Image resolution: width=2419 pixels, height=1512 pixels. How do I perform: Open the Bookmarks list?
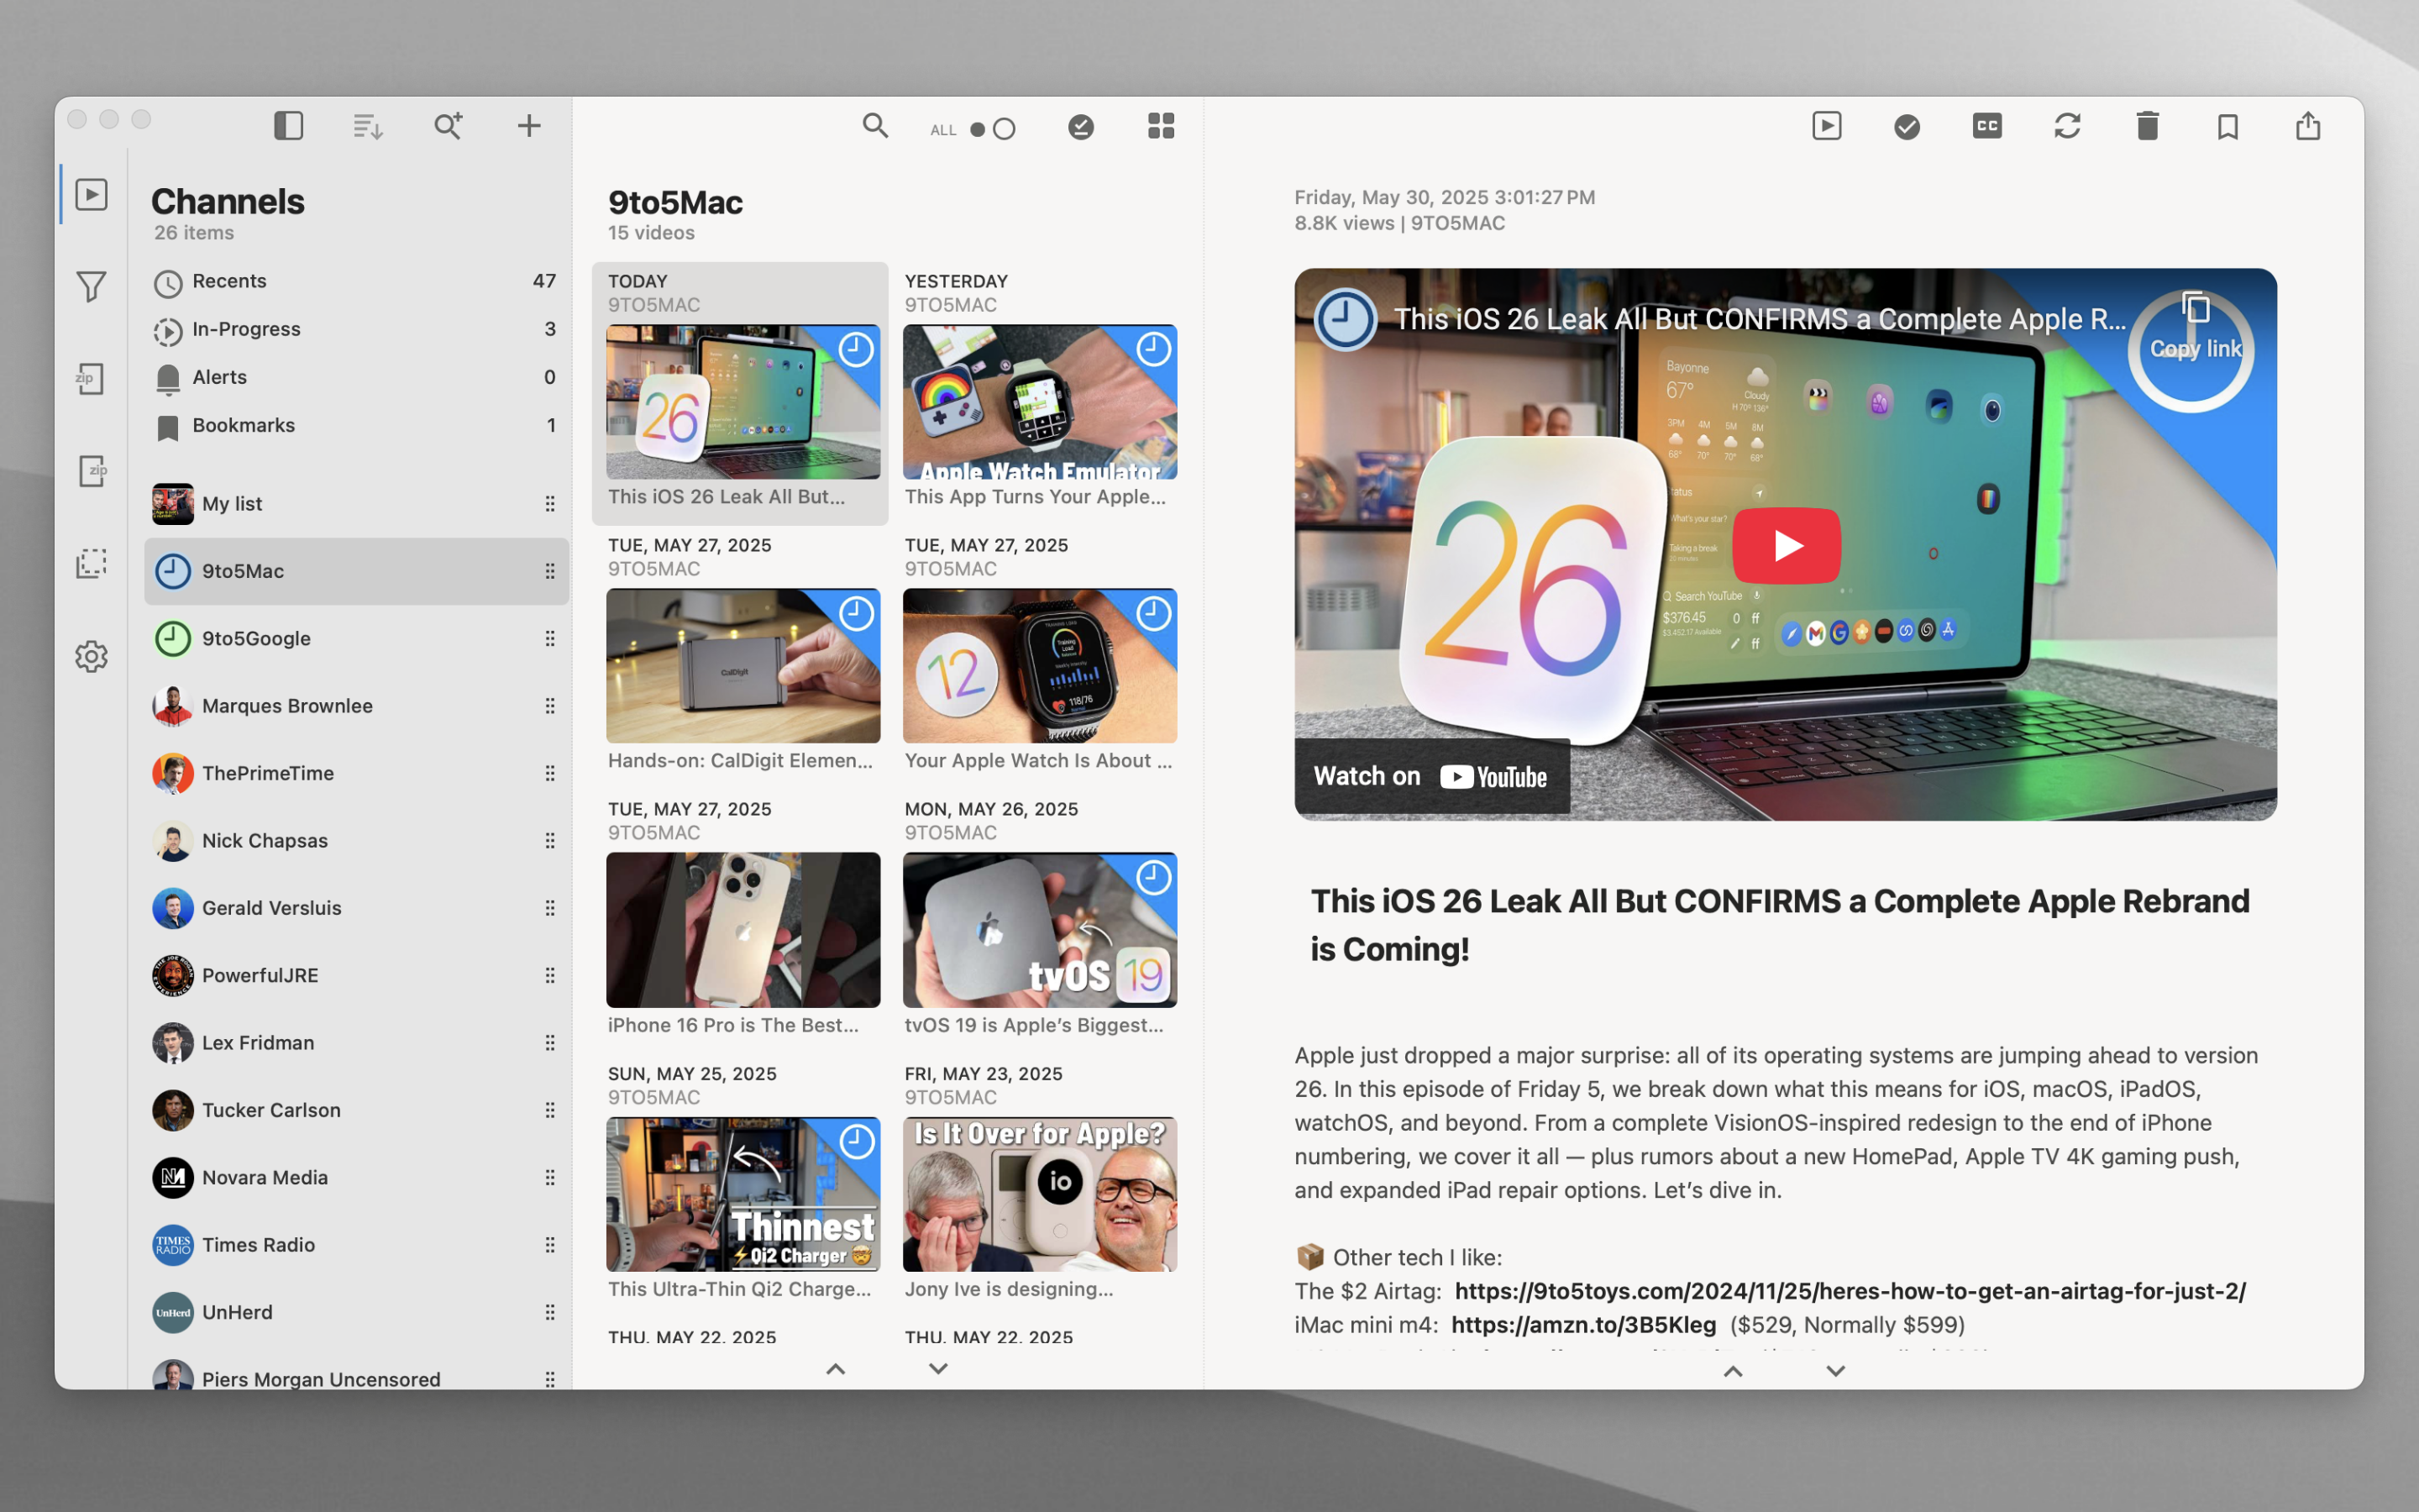pyautogui.click(x=243, y=425)
